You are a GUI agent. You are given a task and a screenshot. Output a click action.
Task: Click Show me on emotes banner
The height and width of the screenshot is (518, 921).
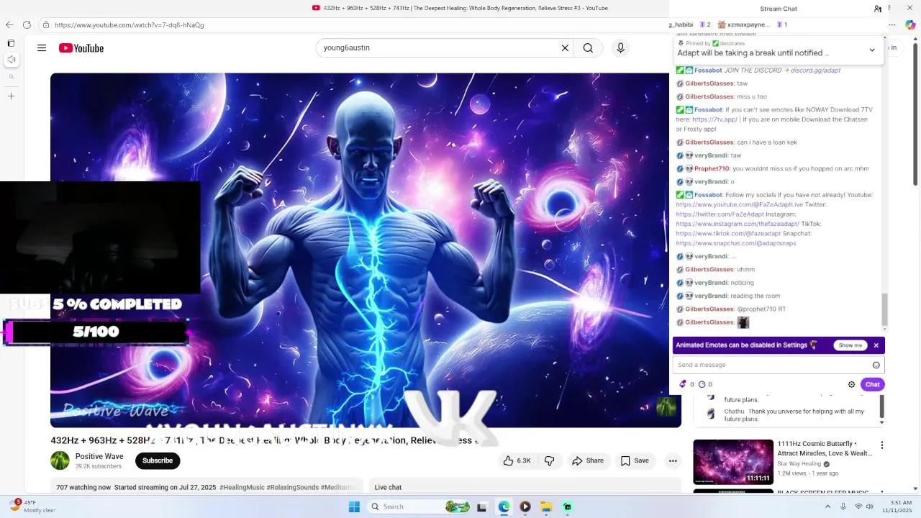(x=850, y=345)
